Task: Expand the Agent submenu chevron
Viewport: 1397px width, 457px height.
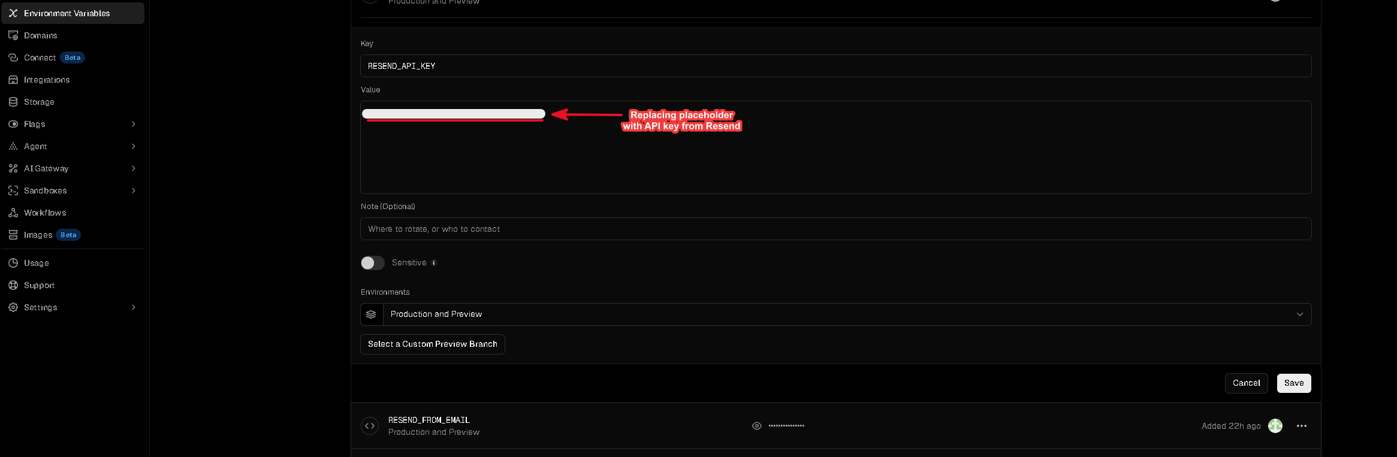Action: coord(134,146)
